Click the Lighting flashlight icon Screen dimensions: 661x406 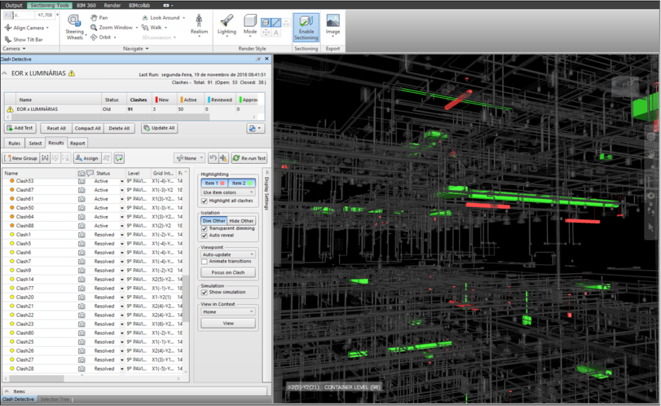[x=227, y=21]
